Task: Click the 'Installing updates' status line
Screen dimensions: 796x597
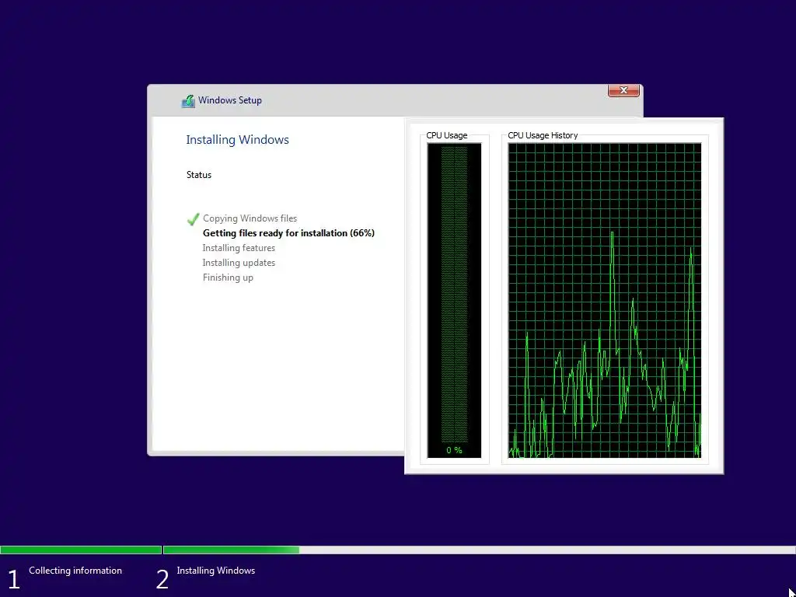Action: click(x=239, y=263)
